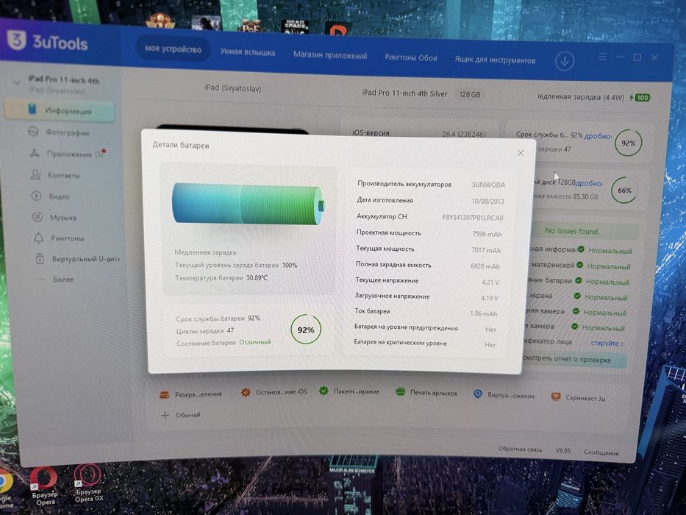Open the Браузер Opera desktop shortcut
The image size is (686, 515).
click(x=45, y=486)
